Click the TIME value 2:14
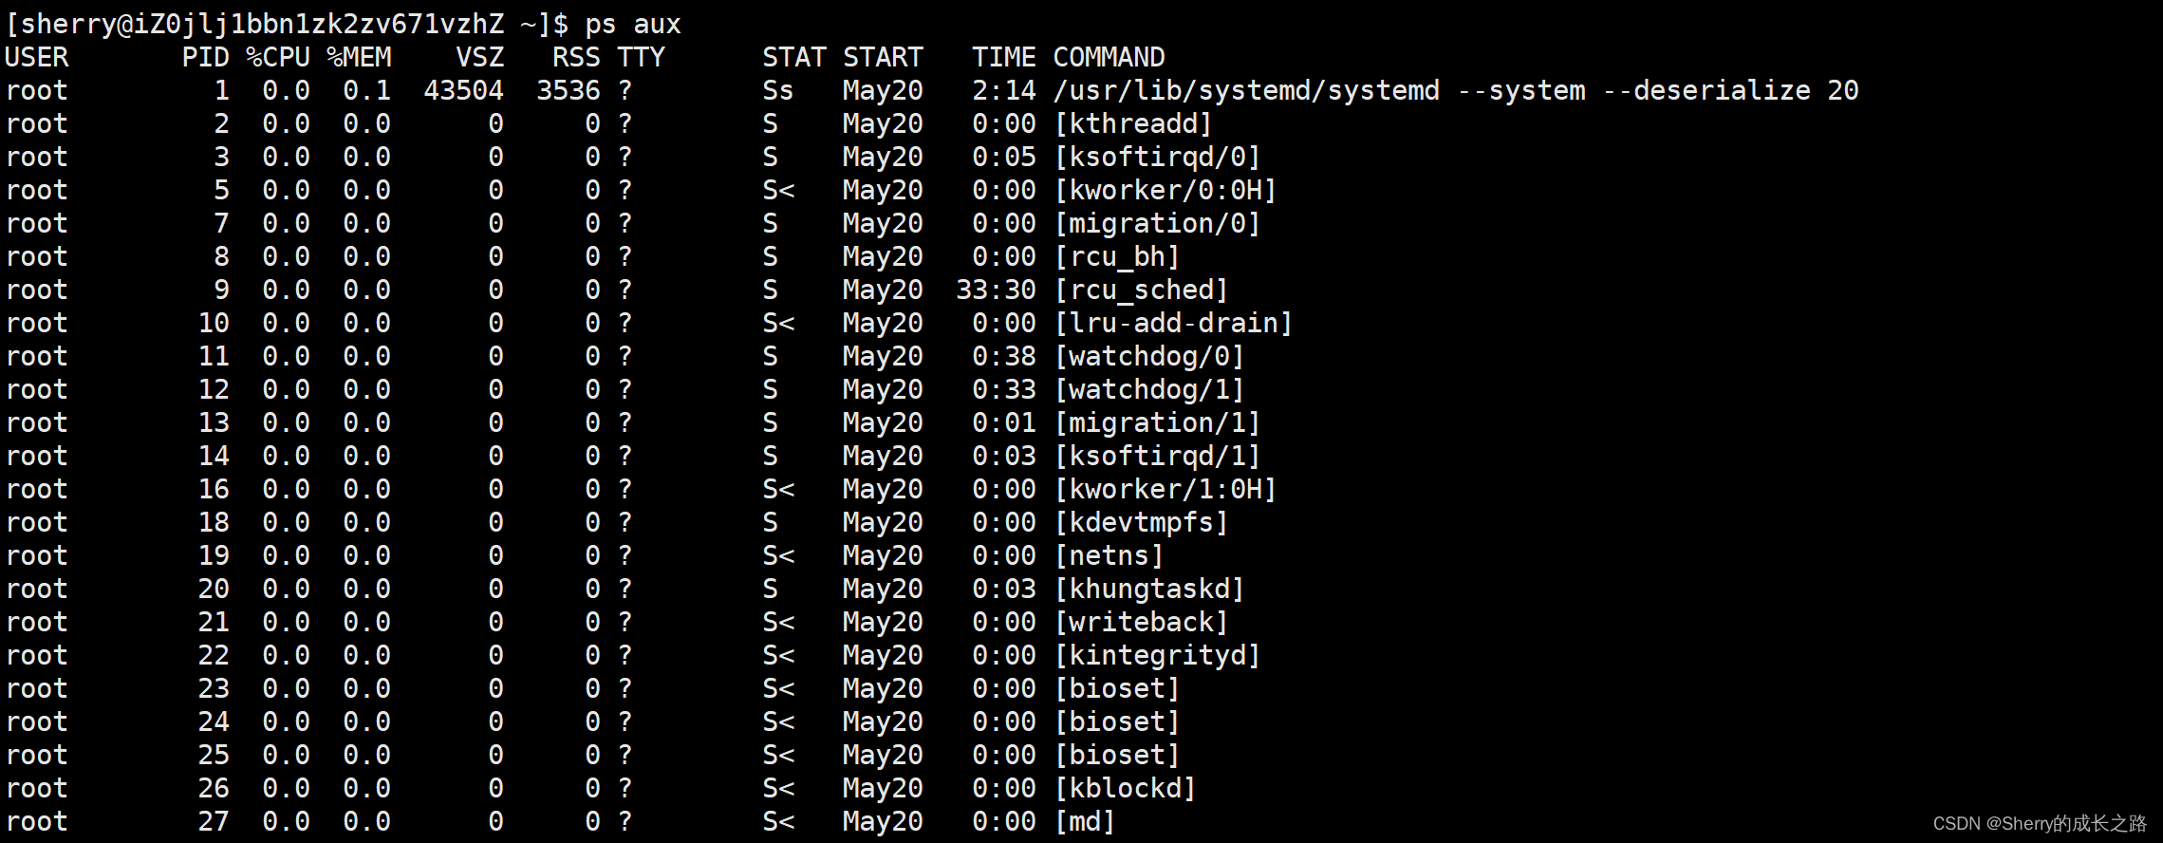2163x843 pixels. (1004, 91)
